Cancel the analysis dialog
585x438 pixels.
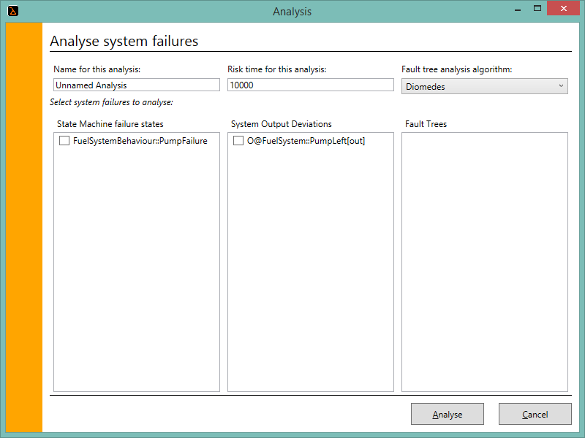pyautogui.click(x=535, y=414)
